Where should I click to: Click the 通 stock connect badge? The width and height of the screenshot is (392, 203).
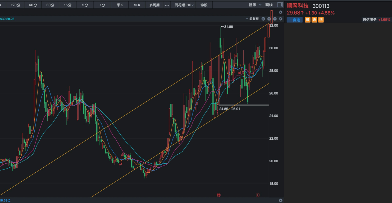[x=314, y=20]
